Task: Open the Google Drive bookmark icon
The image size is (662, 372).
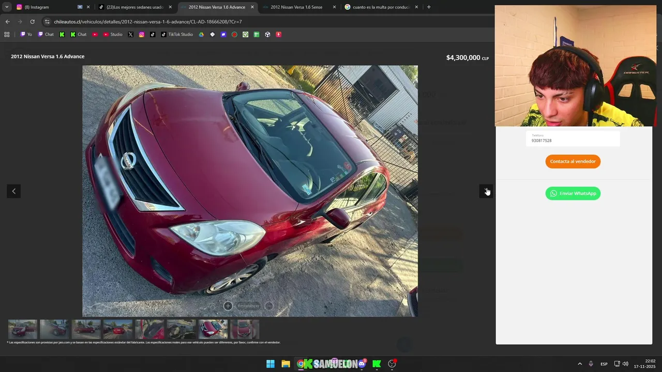Action: point(202,35)
